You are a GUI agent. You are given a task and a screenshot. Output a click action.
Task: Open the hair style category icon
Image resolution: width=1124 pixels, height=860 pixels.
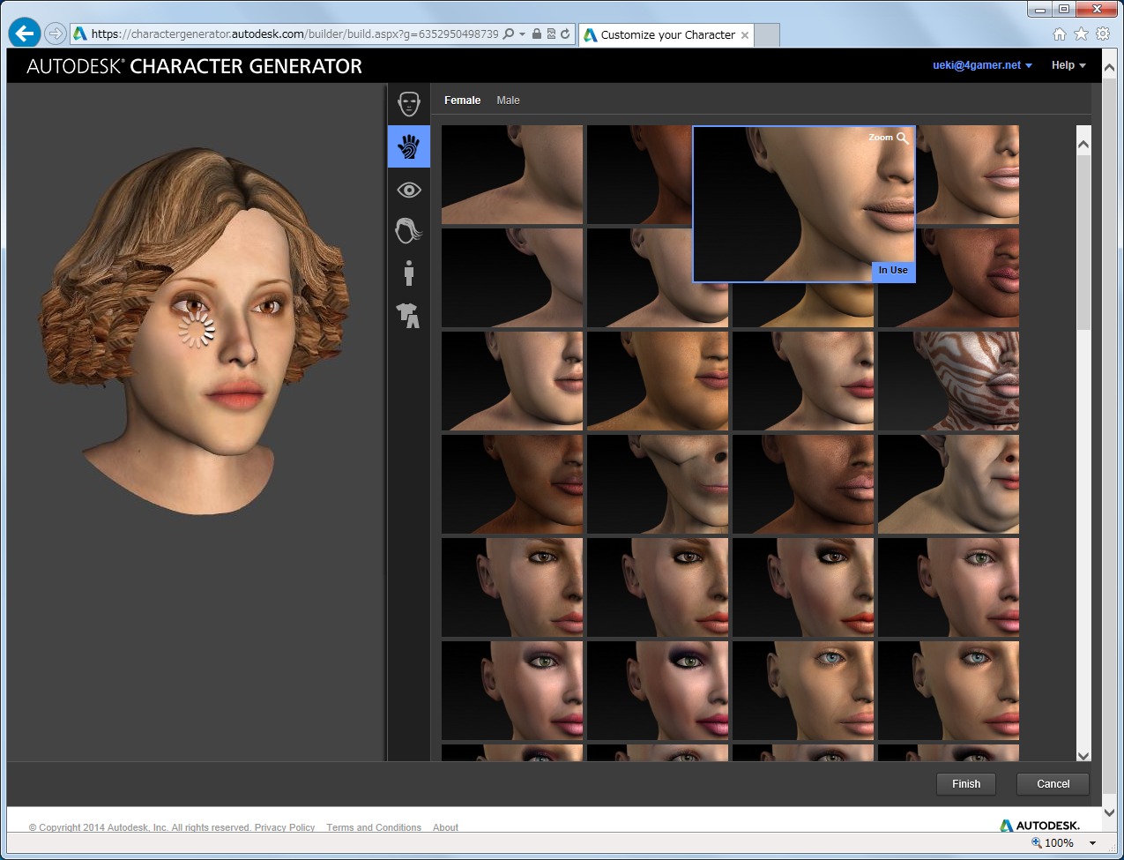pyautogui.click(x=408, y=231)
